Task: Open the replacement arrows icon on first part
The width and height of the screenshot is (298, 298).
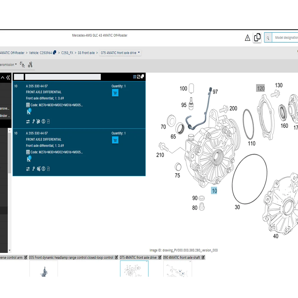Action: 28,122
